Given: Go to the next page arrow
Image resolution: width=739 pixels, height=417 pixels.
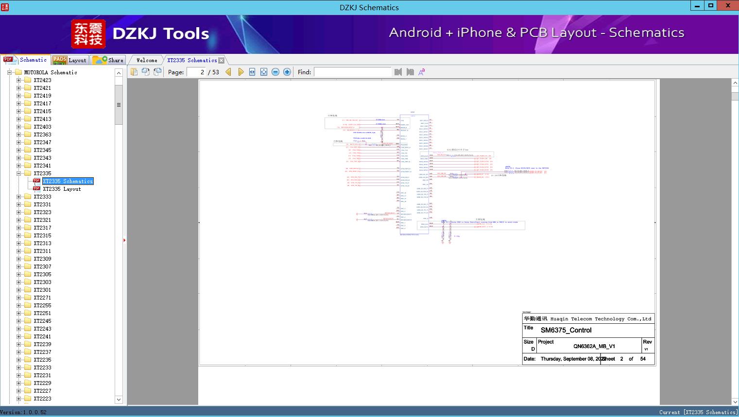Looking at the screenshot, I should (x=241, y=72).
